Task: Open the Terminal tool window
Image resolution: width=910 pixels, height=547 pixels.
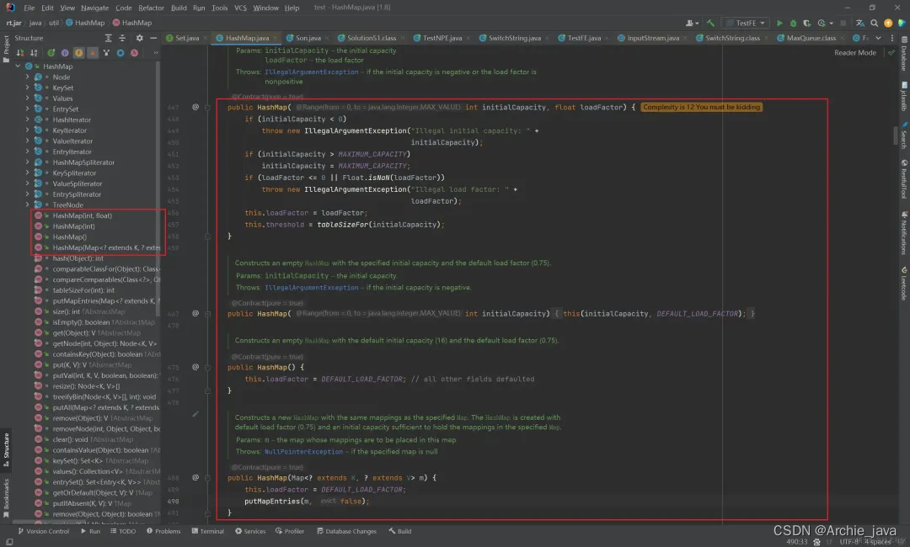Action: [208, 531]
